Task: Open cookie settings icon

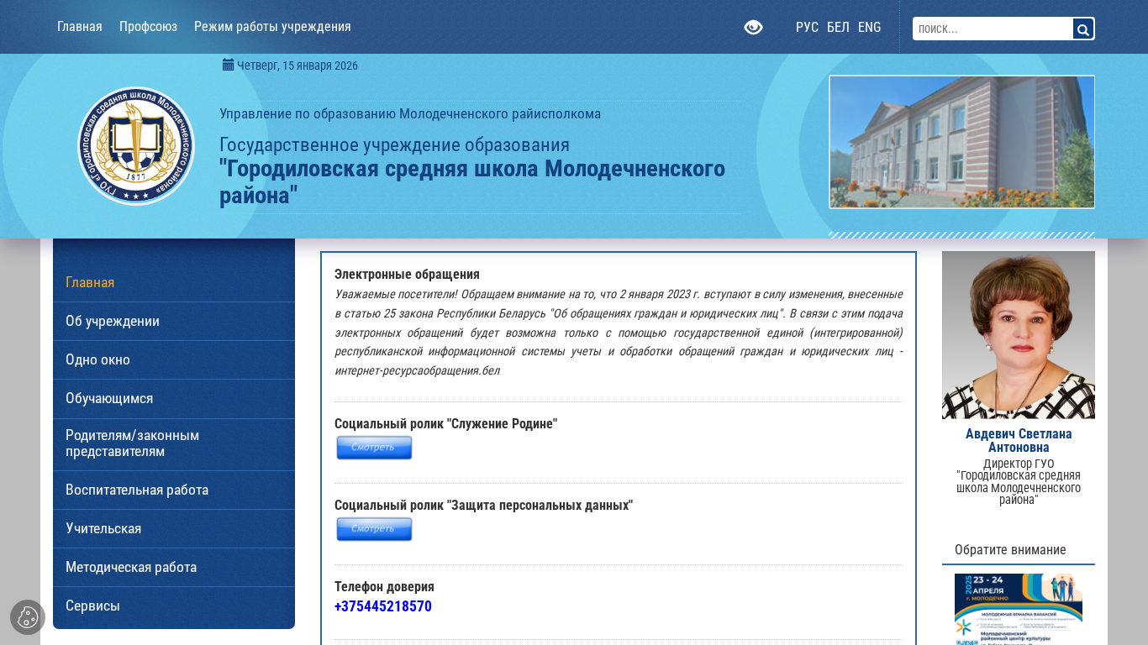Action: [28, 617]
